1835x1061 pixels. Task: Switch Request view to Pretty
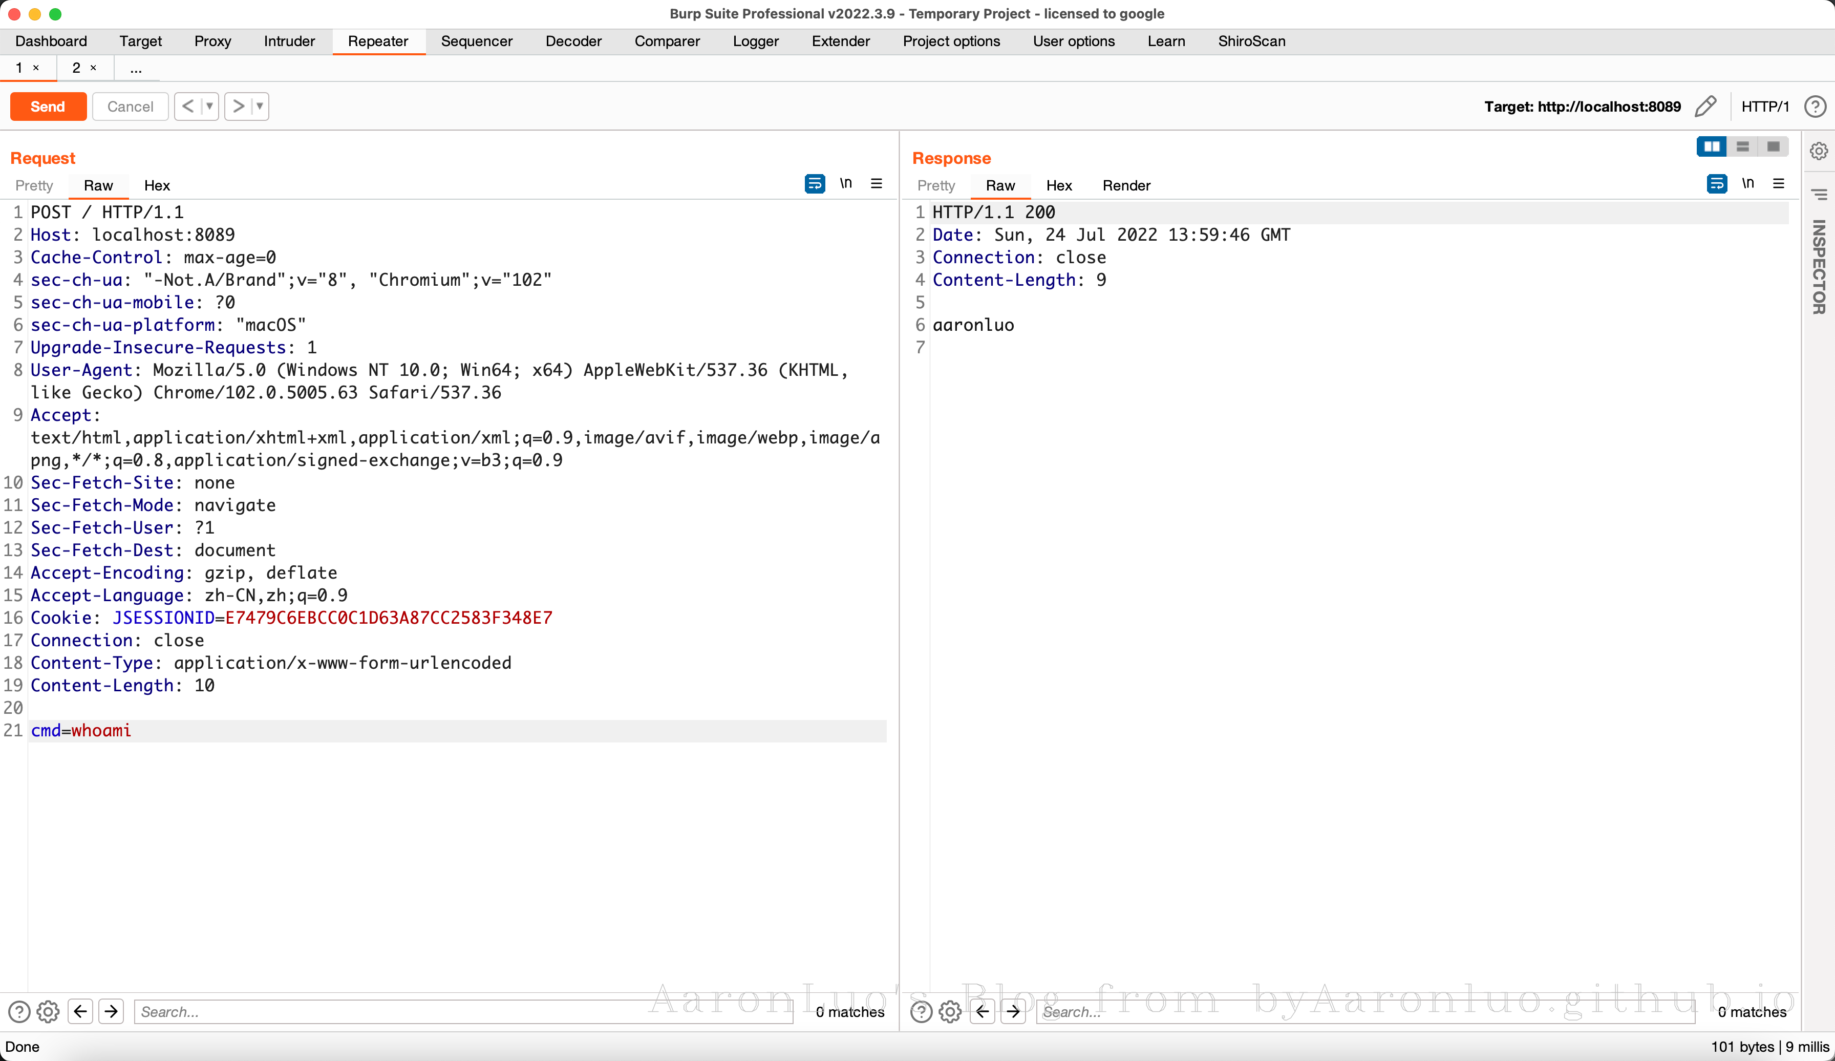click(34, 186)
